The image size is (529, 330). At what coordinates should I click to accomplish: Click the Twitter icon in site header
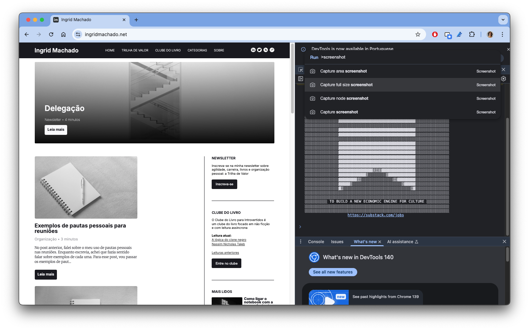click(x=259, y=50)
